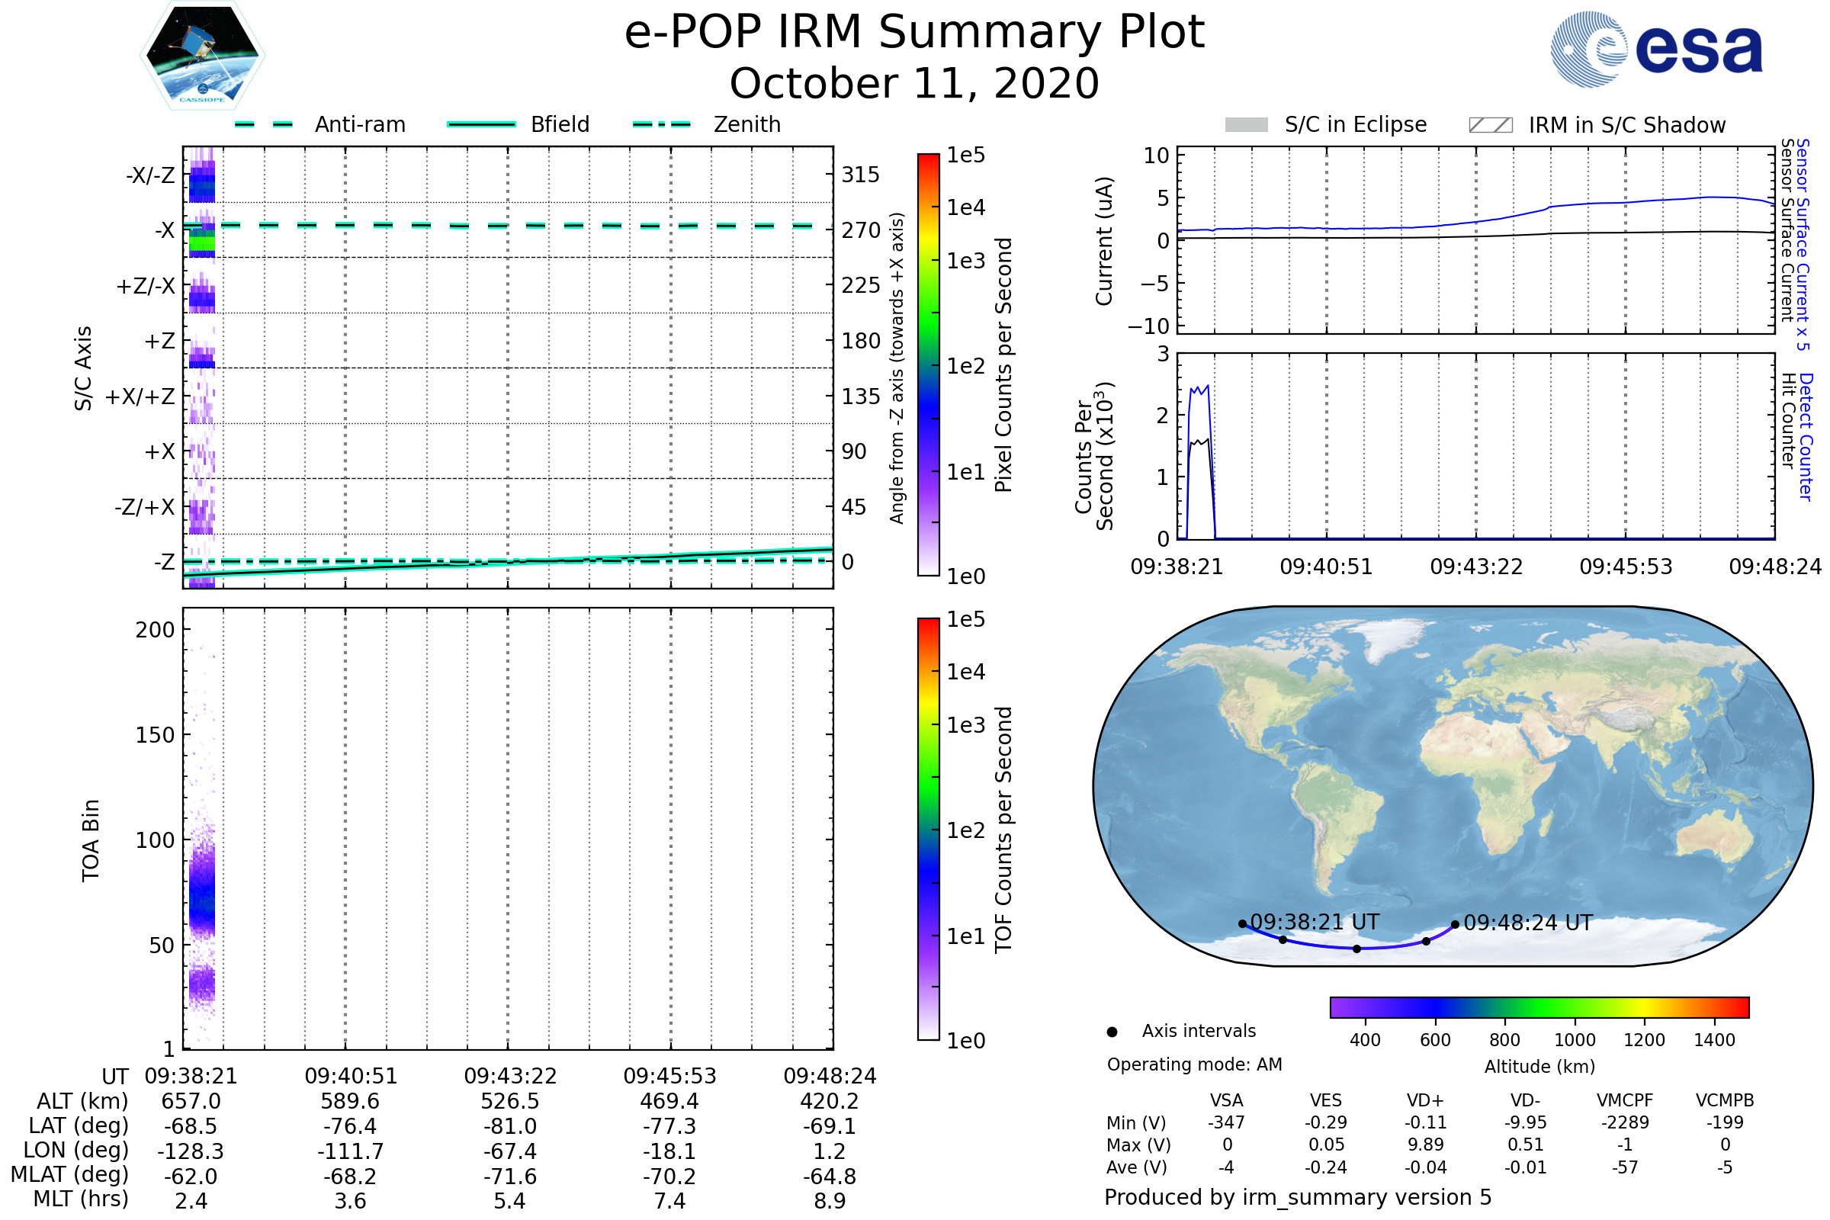Viewport: 1830px width, 1220px height.
Task: Click the CASSIOPE satellite mission logo
Action: 202,56
